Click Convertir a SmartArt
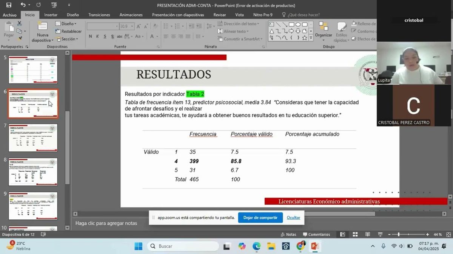 click(x=239, y=39)
